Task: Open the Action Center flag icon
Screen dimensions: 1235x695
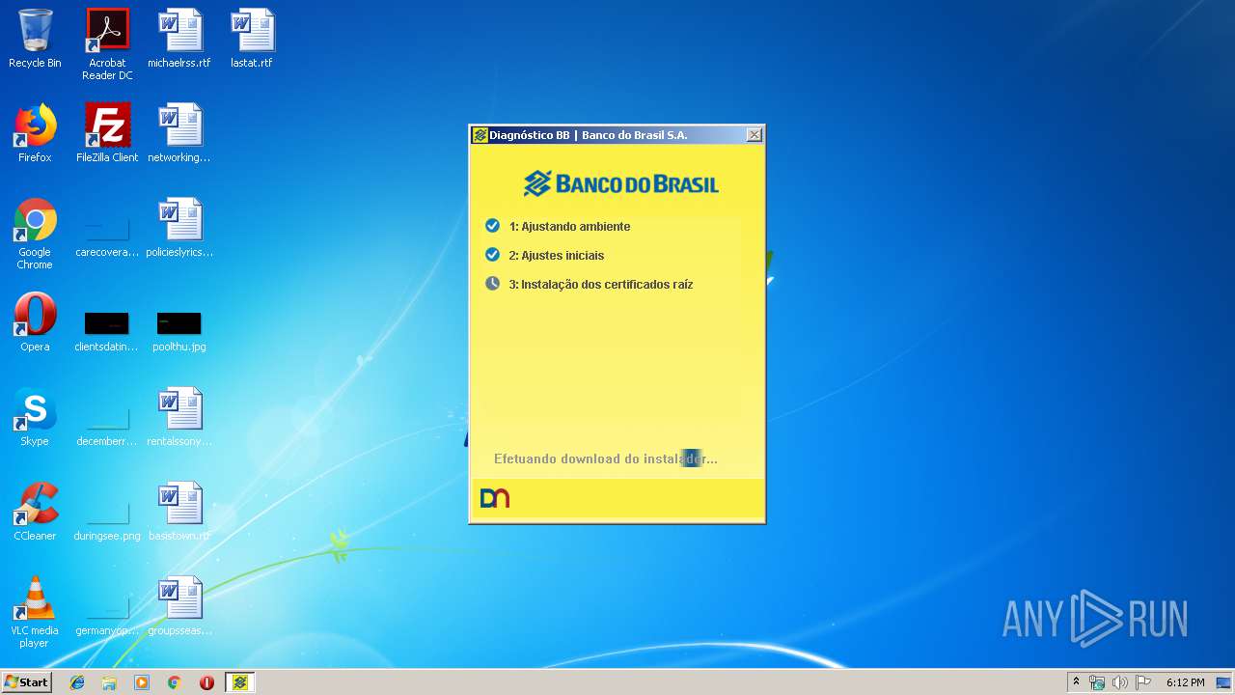Action: click(x=1143, y=682)
